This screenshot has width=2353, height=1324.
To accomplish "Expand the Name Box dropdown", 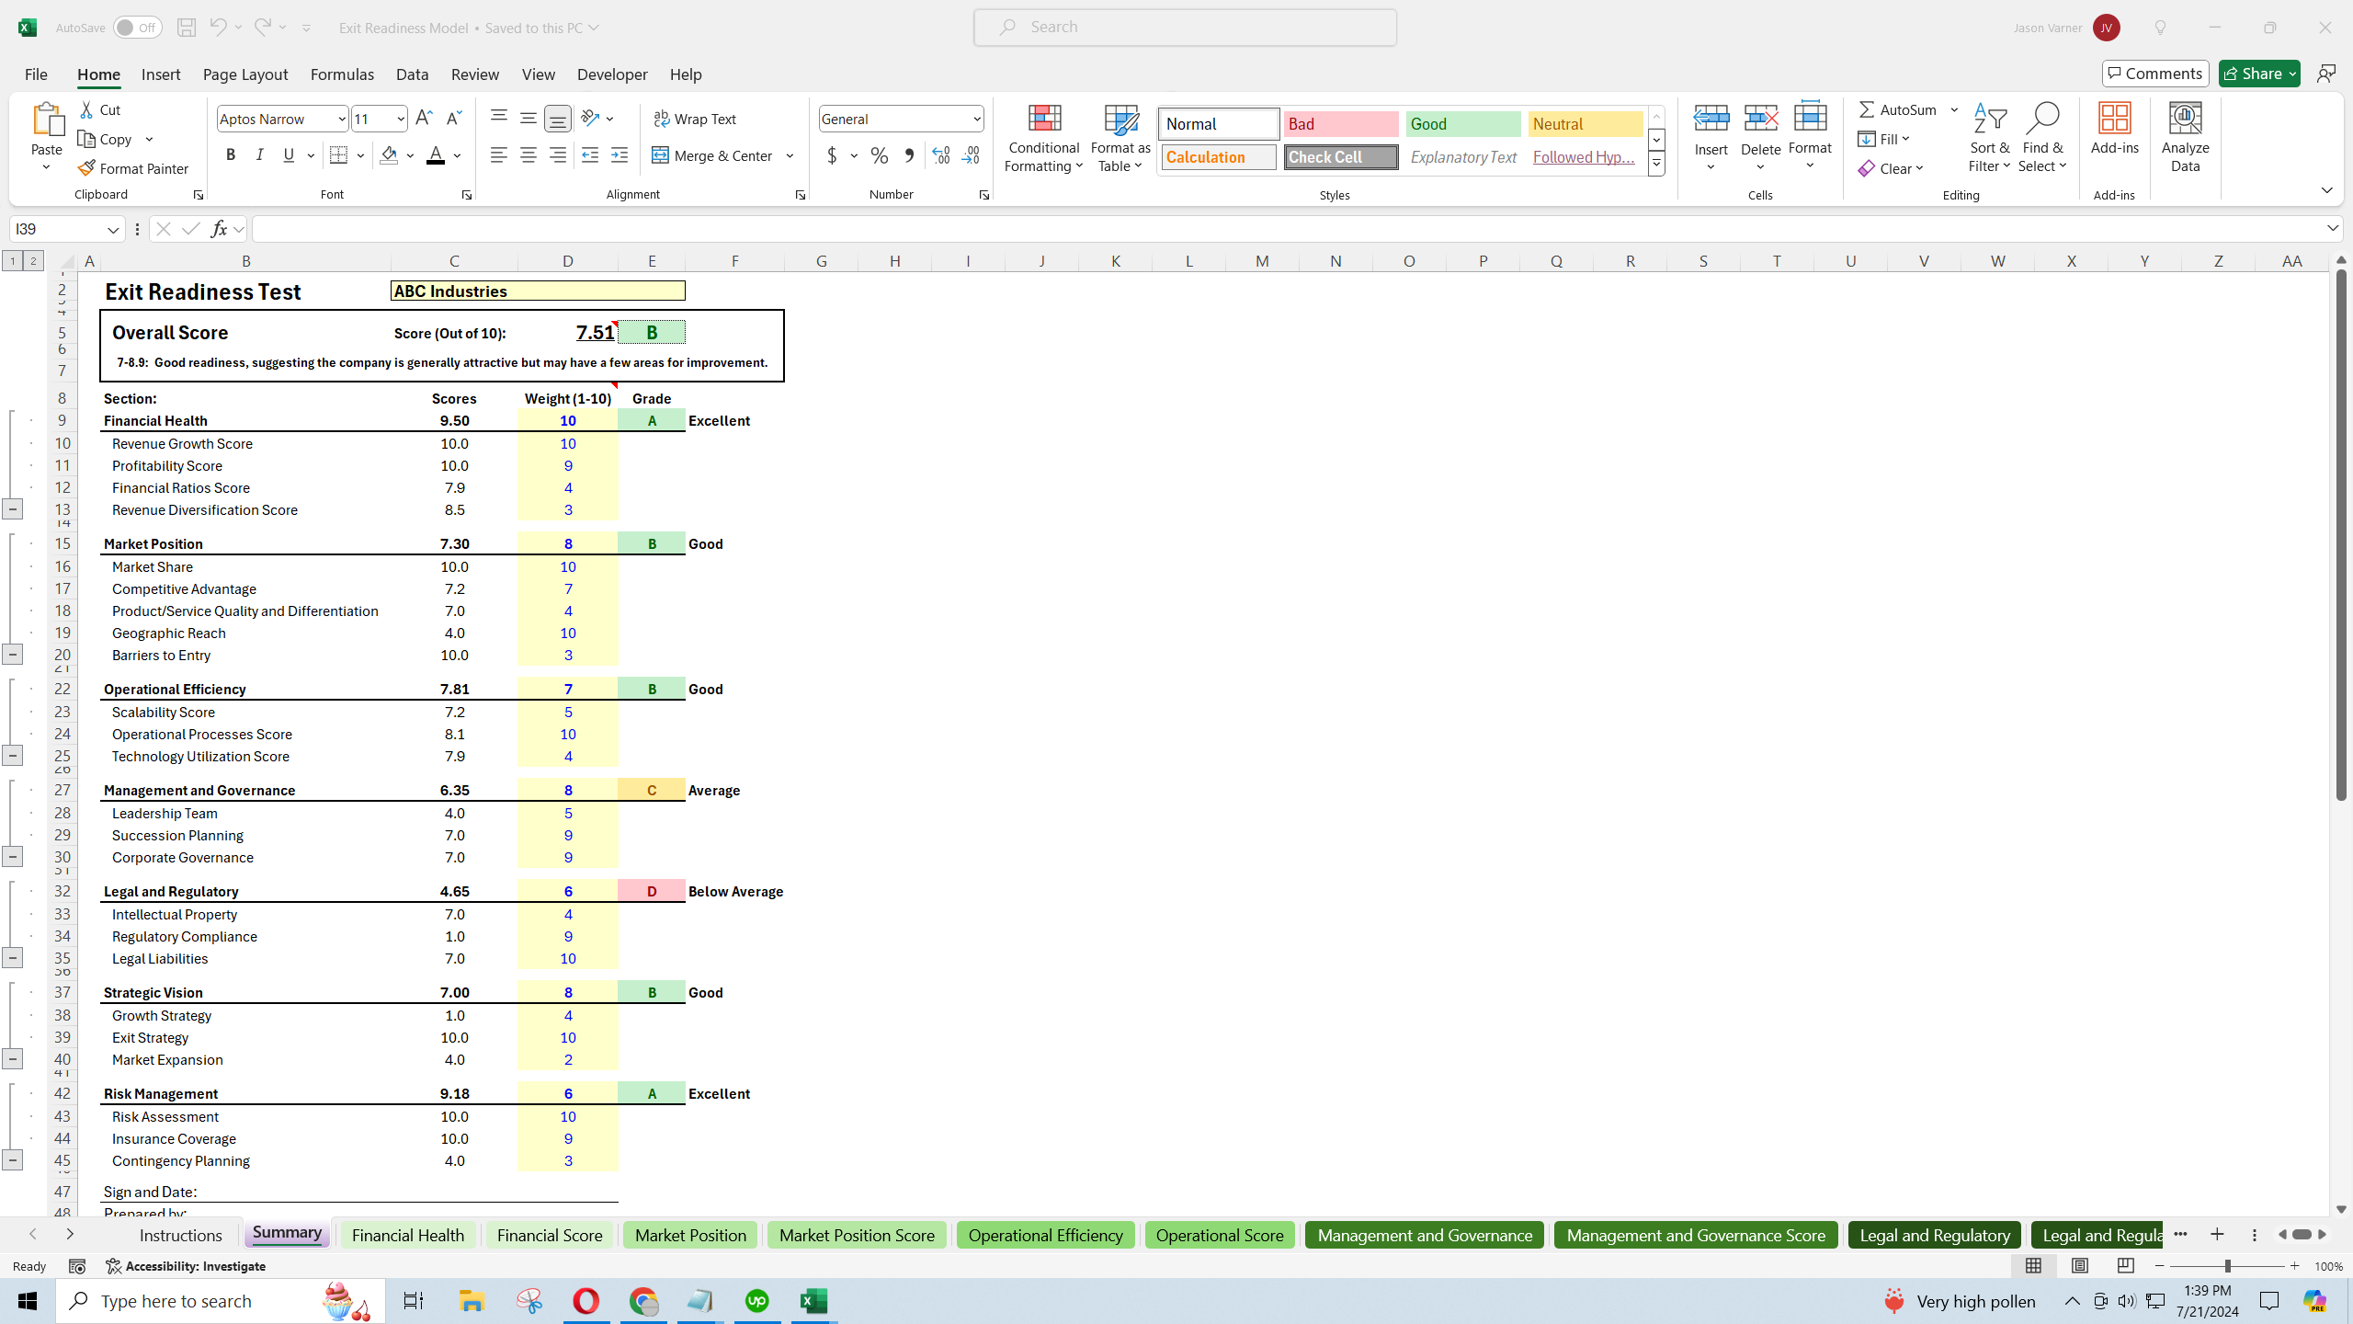I will (112, 229).
